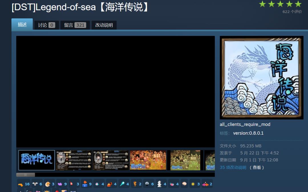The width and height of the screenshot is (308, 192).
Task: Click the 查看 view link
Action: click(257, 168)
